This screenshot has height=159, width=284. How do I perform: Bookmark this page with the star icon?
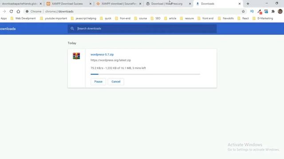click(243, 11)
